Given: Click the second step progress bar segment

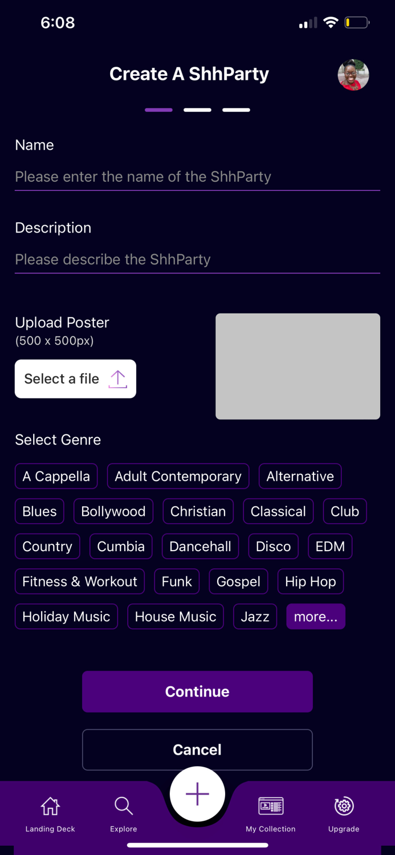Looking at the screenshot, I should (x=197, y=109).
